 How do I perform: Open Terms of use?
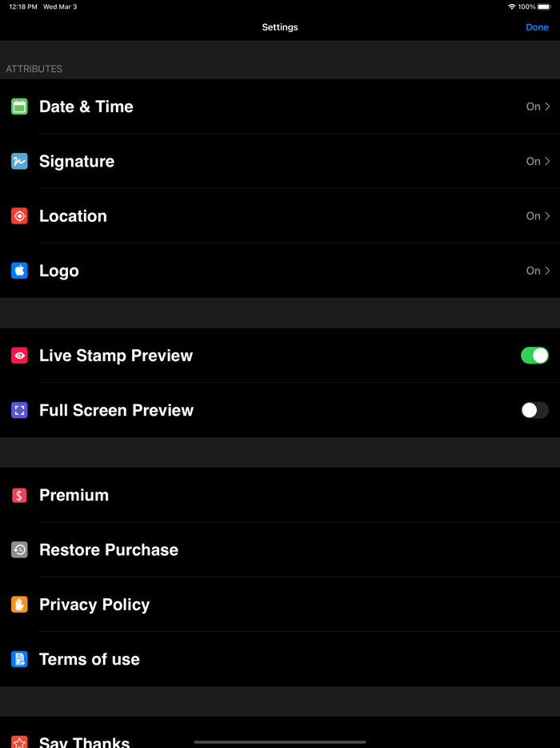[90, 659]
